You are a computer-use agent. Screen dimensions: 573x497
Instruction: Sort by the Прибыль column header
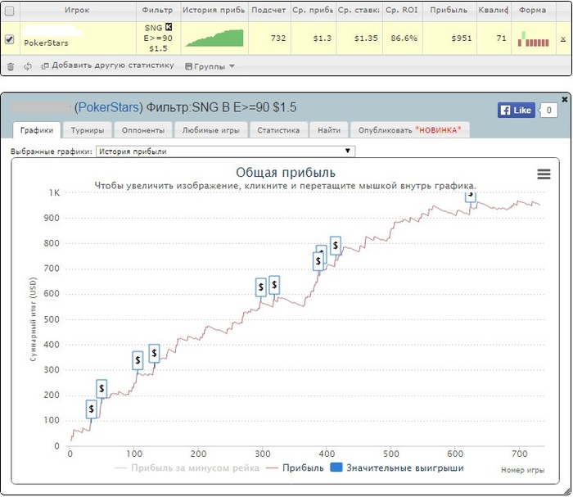449,10
